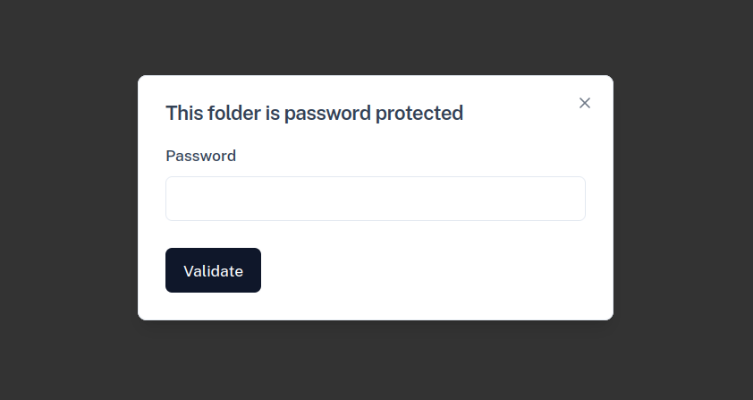The height and width of the screenshot is (400, 753).
Task: Confirm the folder password via Validate
Action: [213, 270]
